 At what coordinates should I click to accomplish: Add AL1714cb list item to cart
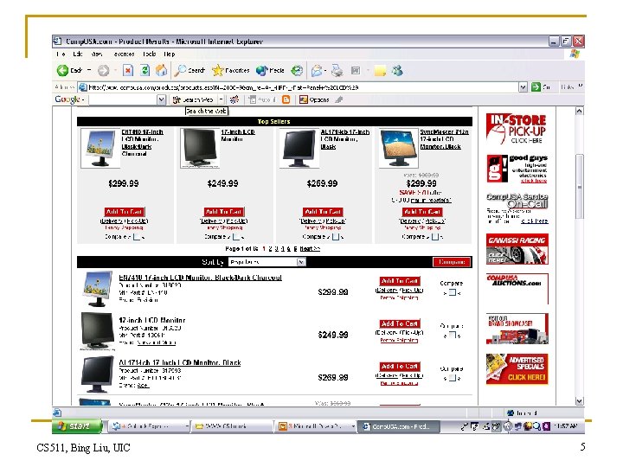[400, 366]
